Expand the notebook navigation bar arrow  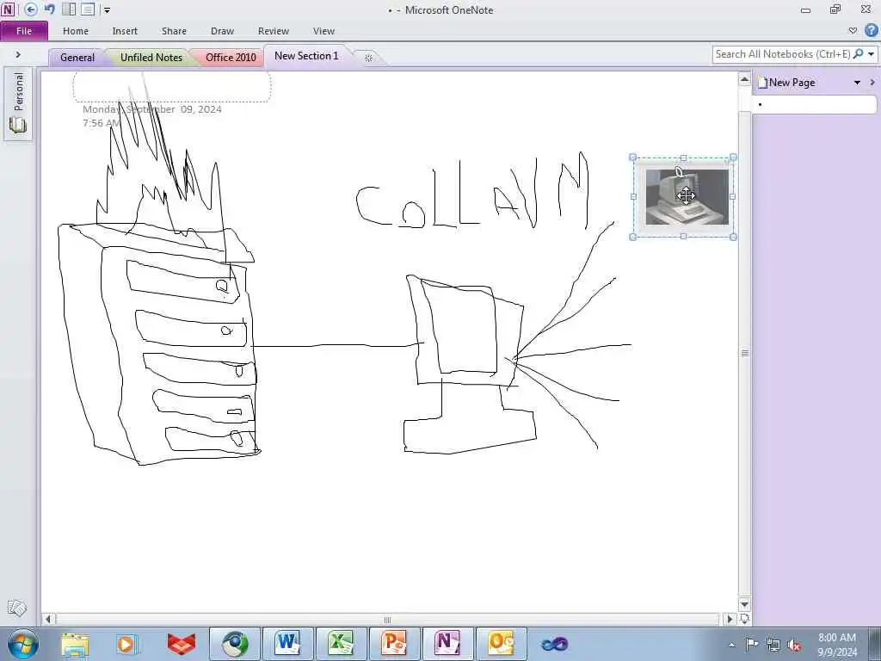[18, 54]
